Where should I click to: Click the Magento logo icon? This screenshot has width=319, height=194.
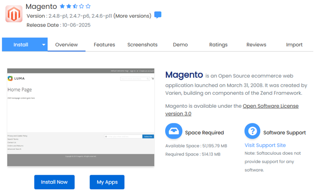tap(14, 14)
